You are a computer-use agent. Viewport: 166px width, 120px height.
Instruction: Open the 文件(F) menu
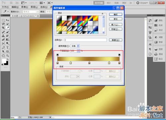(5, 7)
